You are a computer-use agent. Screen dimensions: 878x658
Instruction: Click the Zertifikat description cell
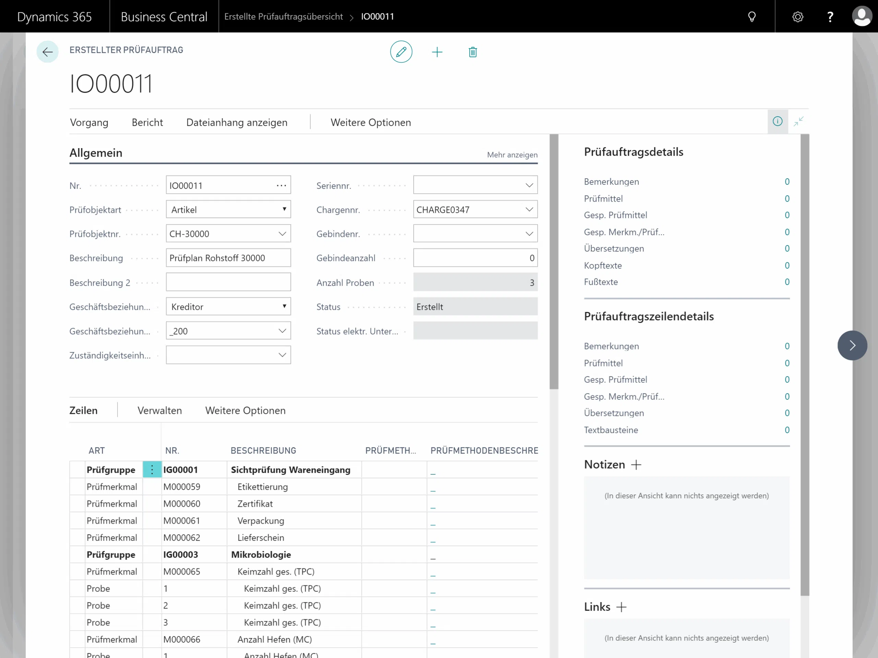[294, 504]
